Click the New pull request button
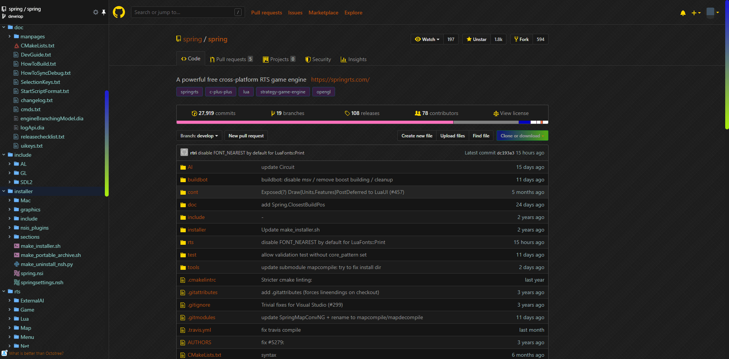Viewport: 729px width, 359px height. coord(246,135)
